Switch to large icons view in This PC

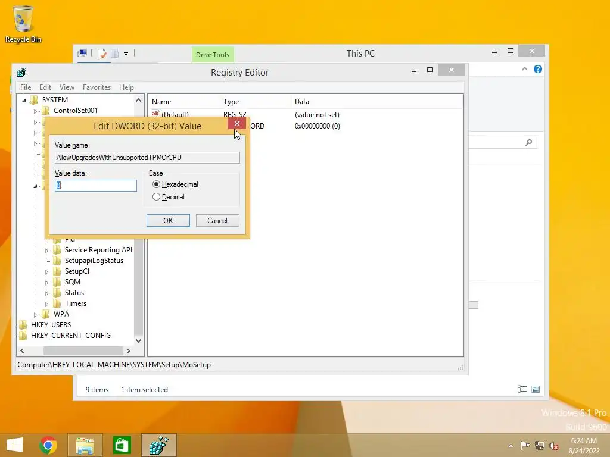[536, 389]
